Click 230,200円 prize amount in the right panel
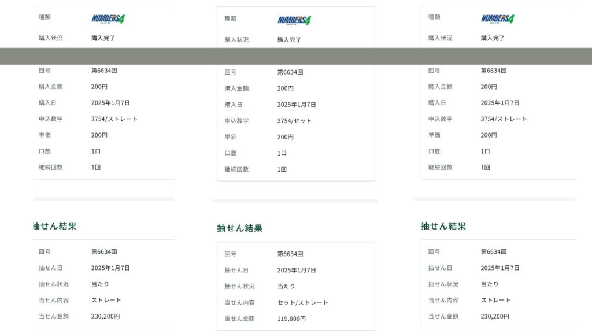 pyautogui.click(x=495, y=316)
